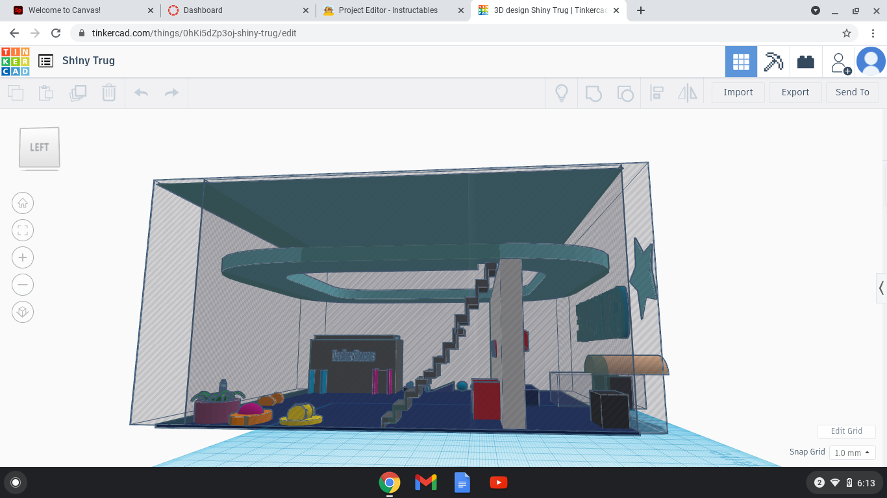Viewport: 887px width, 498px height.
Task: Click the Edit Grid button
Action: tap(846, 431)
